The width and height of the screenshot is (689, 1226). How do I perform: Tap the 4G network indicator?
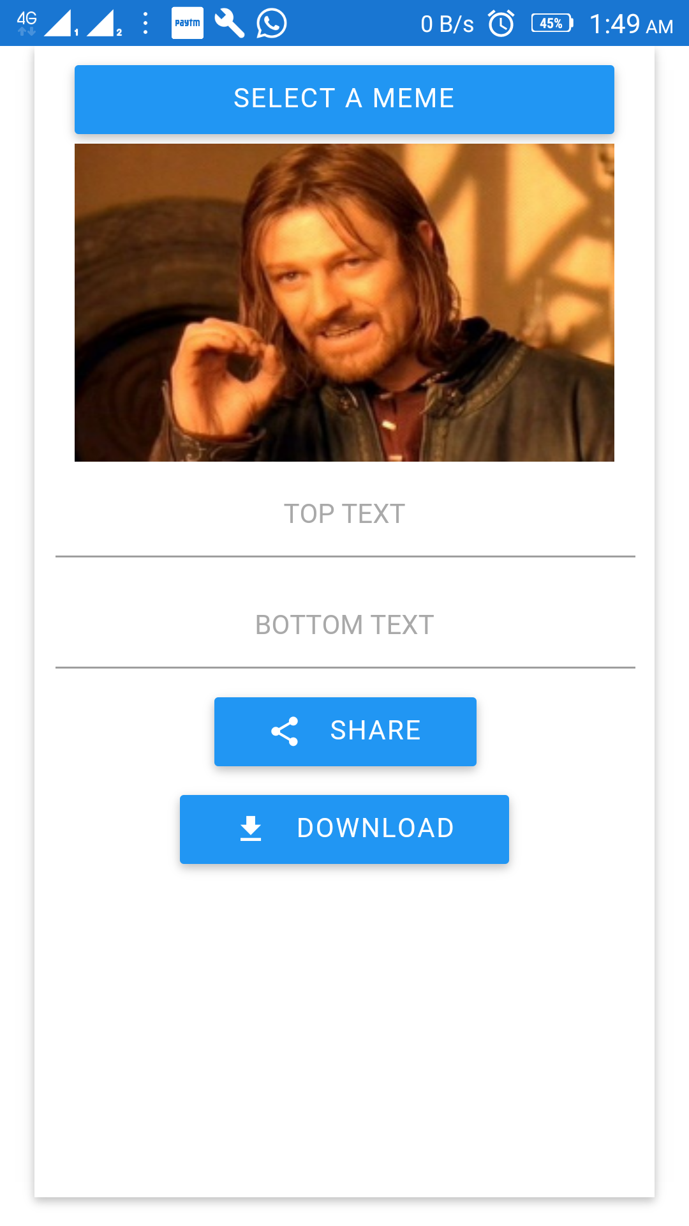pyautogui.click(x=27, y=22)
